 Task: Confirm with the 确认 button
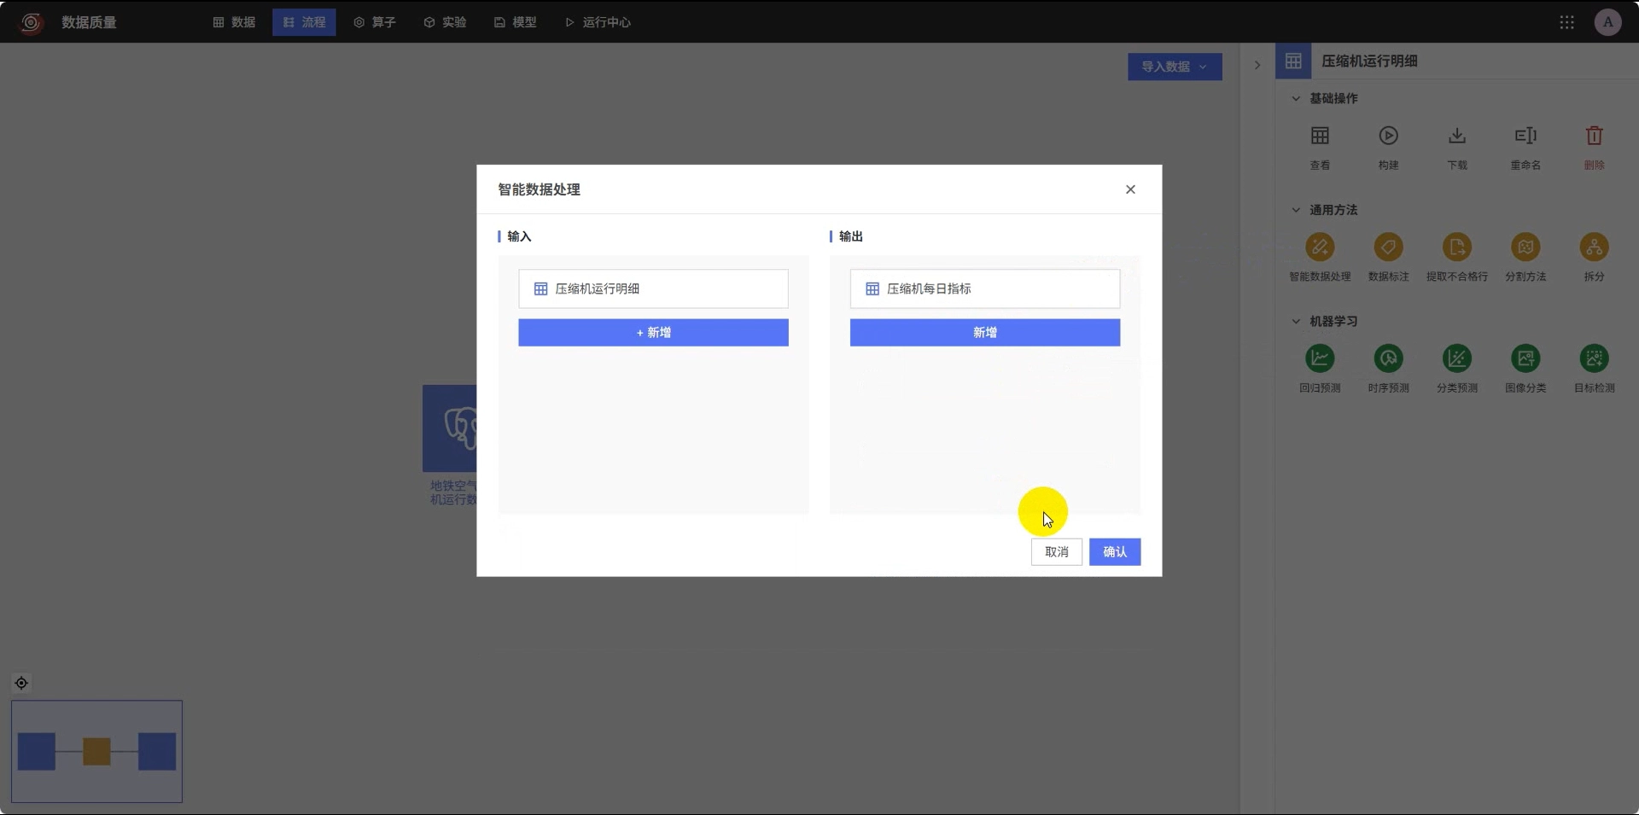(1115, 552)
